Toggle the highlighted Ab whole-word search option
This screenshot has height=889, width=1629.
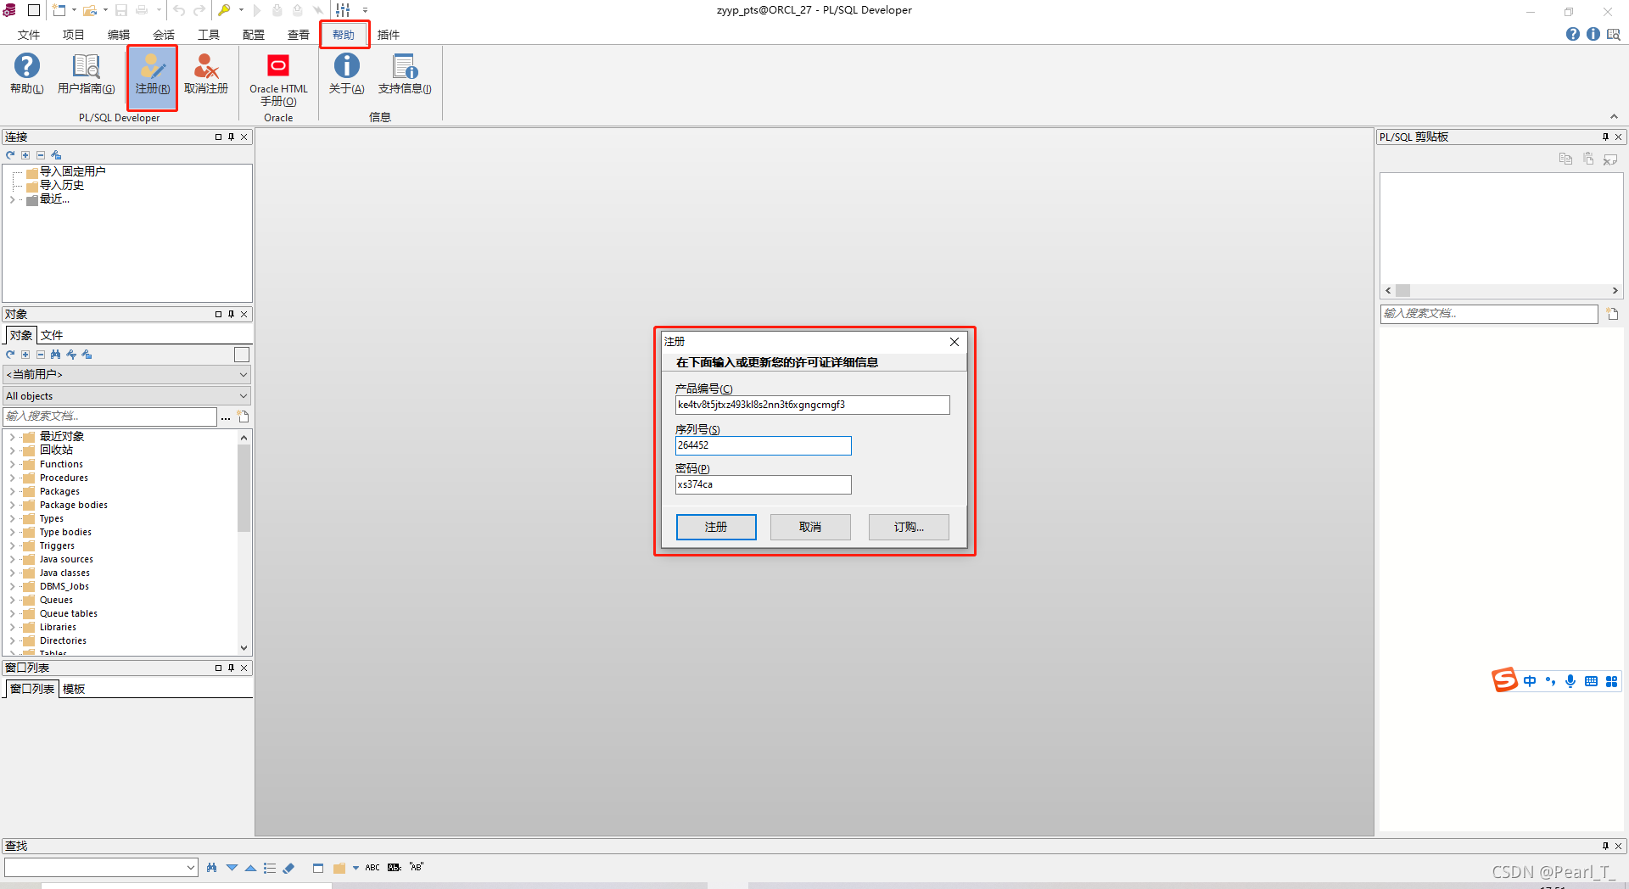pyautogui.click(x=395, y=868)
